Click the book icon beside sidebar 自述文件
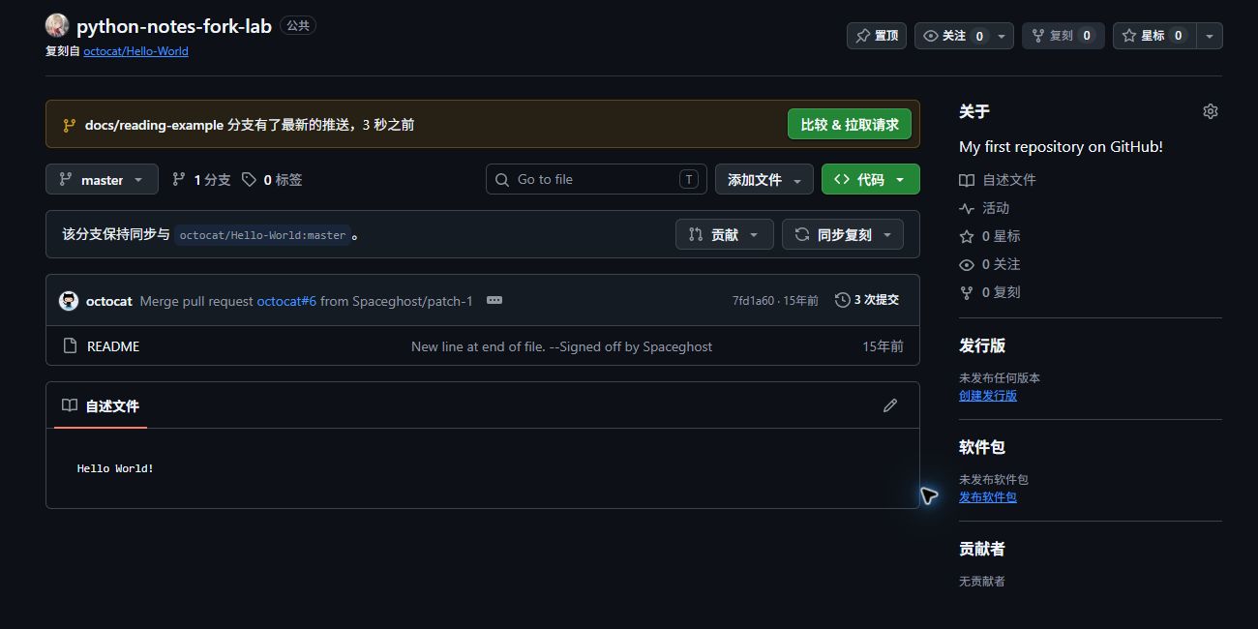Screen dimensions: 1258x629 pyautogui.click(x=966, y=180)
